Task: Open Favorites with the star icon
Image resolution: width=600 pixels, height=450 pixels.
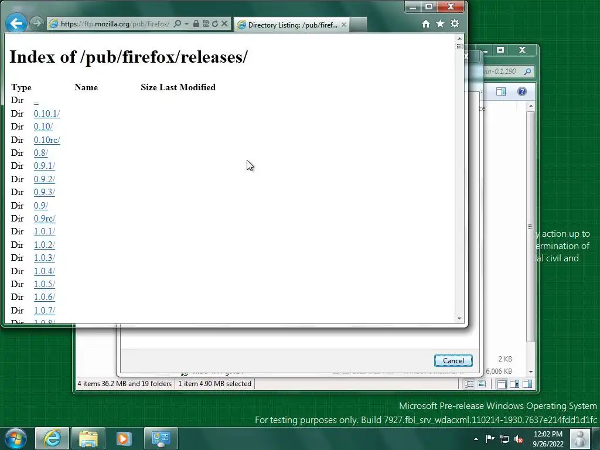Action: 440,23
